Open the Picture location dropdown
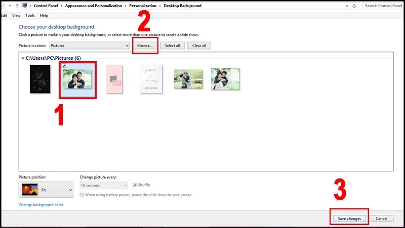The width and height of the screenshot is (405, 228). coord(90,45)
